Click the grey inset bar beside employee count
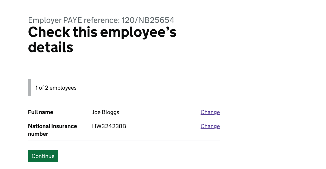Image resolution: width=326 pixels, height=169 pixels. (30, 88)
